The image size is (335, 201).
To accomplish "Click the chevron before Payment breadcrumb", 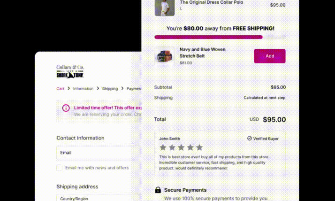I will pos(122,88).
